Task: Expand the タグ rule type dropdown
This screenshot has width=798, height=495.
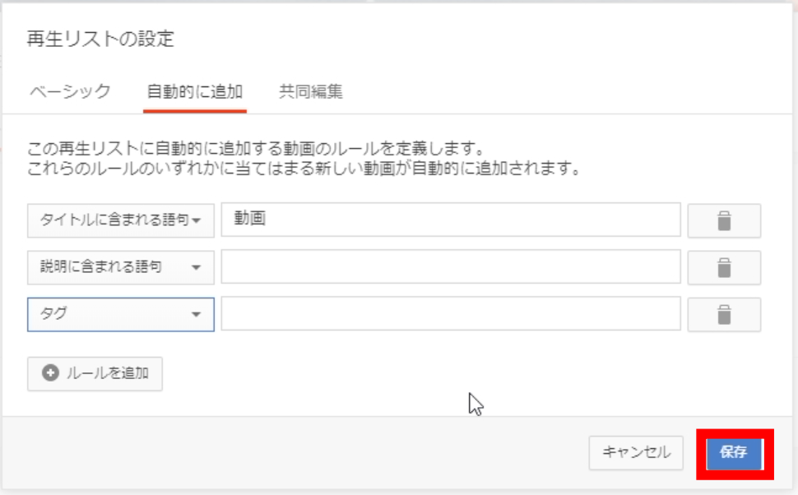Action: click(121, 314)
